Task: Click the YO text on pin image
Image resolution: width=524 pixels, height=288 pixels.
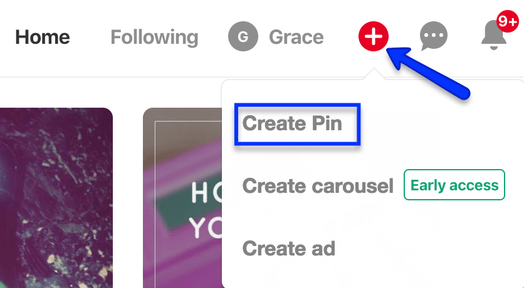Action: [206, 228]
